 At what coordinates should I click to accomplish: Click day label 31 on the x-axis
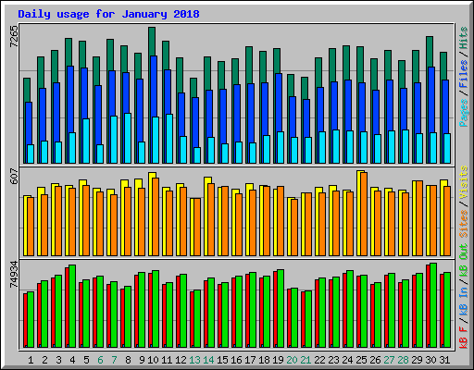coord(444,360)
